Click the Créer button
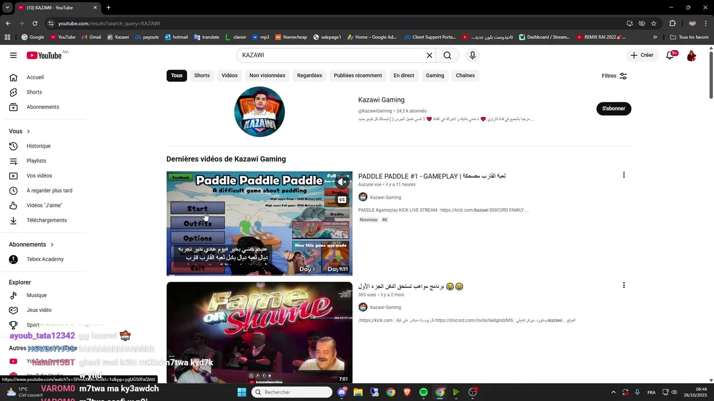Image resolution: width=714 pixels, height=401 pixels. (x=642, y=55)
